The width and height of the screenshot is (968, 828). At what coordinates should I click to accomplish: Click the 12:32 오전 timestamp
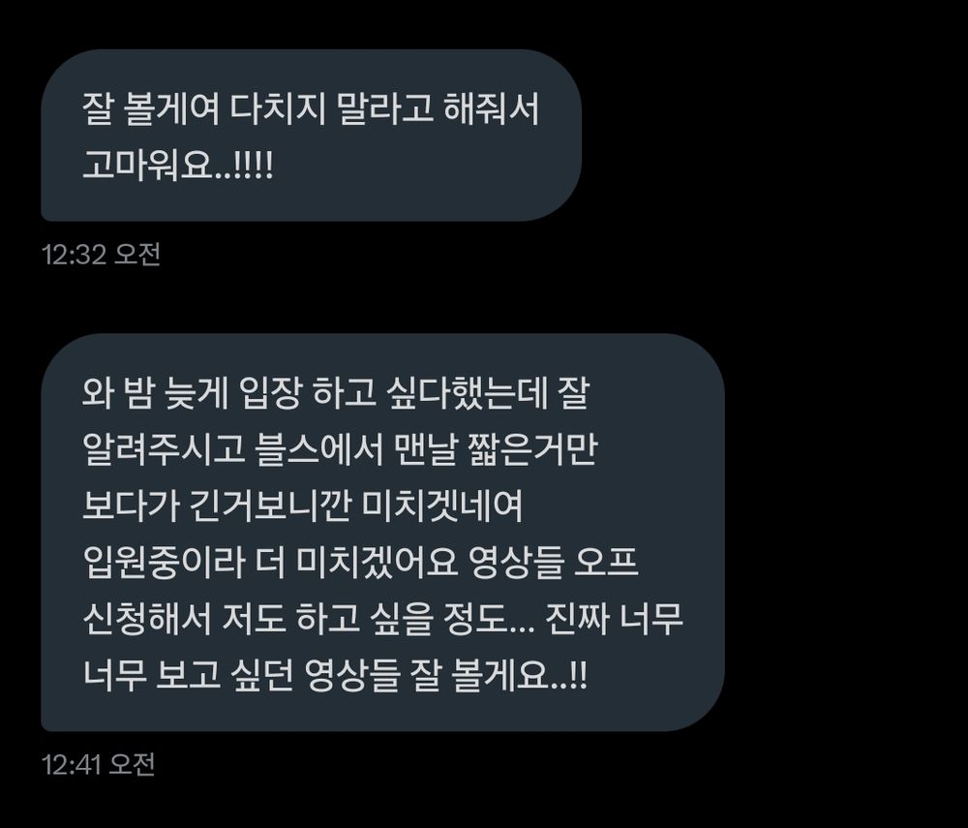[x=101, y=255]
